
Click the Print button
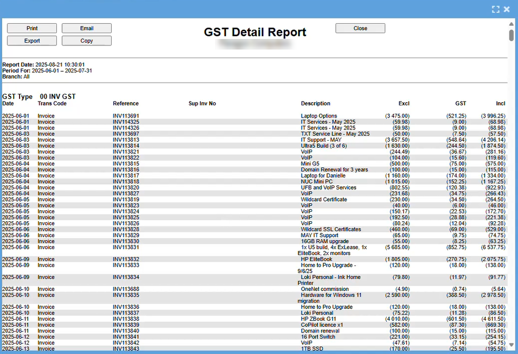(32, 28)
